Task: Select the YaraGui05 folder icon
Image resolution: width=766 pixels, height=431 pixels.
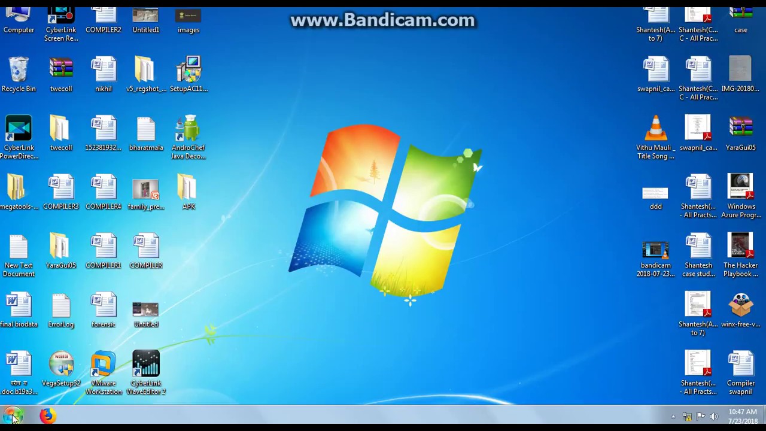Action: click(61, 250)
